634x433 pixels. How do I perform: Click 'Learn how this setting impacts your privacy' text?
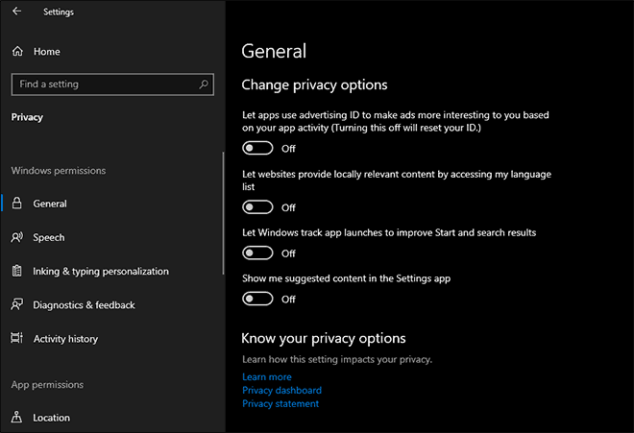coord(337,359)
